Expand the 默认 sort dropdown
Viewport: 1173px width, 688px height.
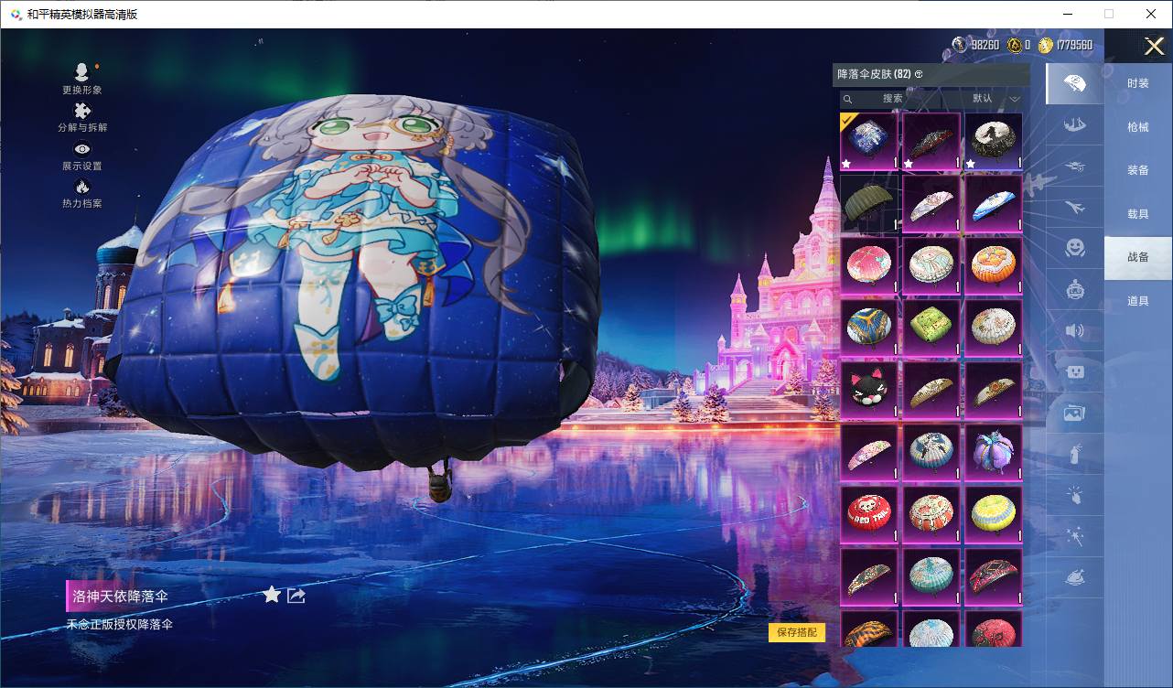(x=994, y=99)
